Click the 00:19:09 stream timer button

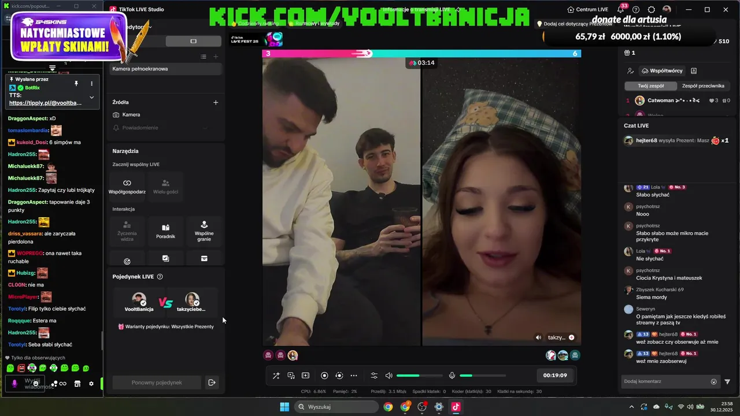[555, 376]
